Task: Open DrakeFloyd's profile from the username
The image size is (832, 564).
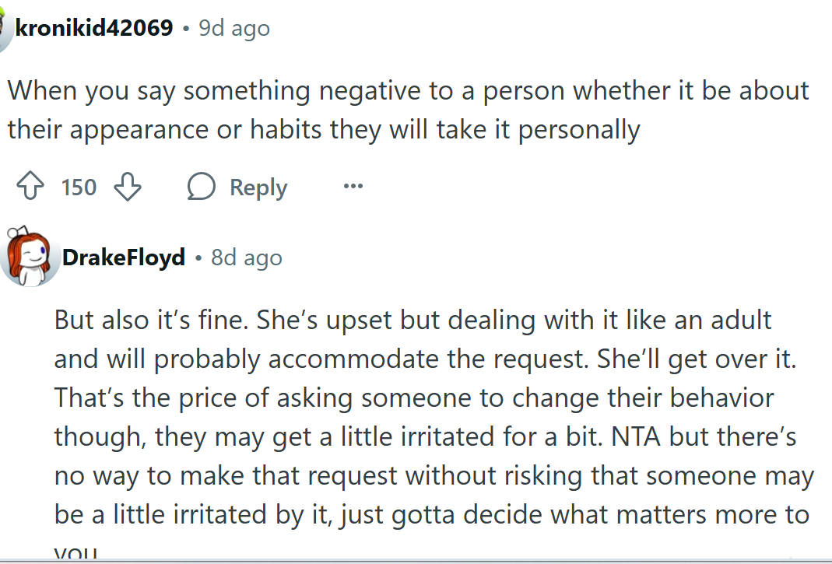Action: coord(125,257)
